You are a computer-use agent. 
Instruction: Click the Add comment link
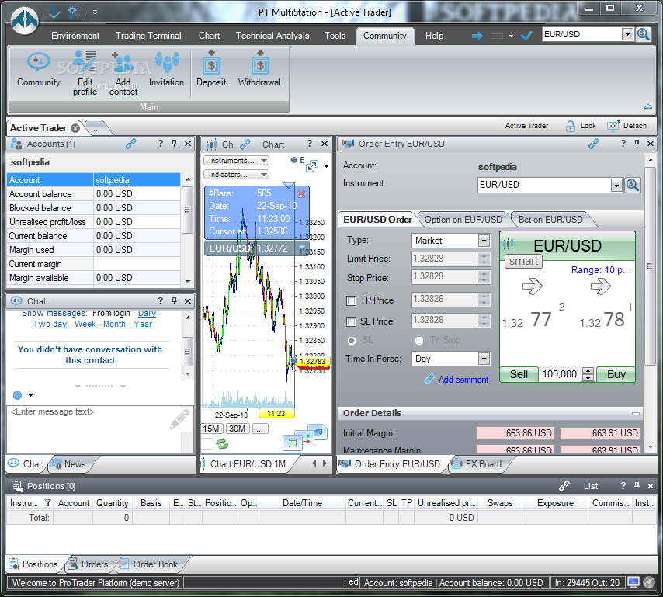coord(463,380)
